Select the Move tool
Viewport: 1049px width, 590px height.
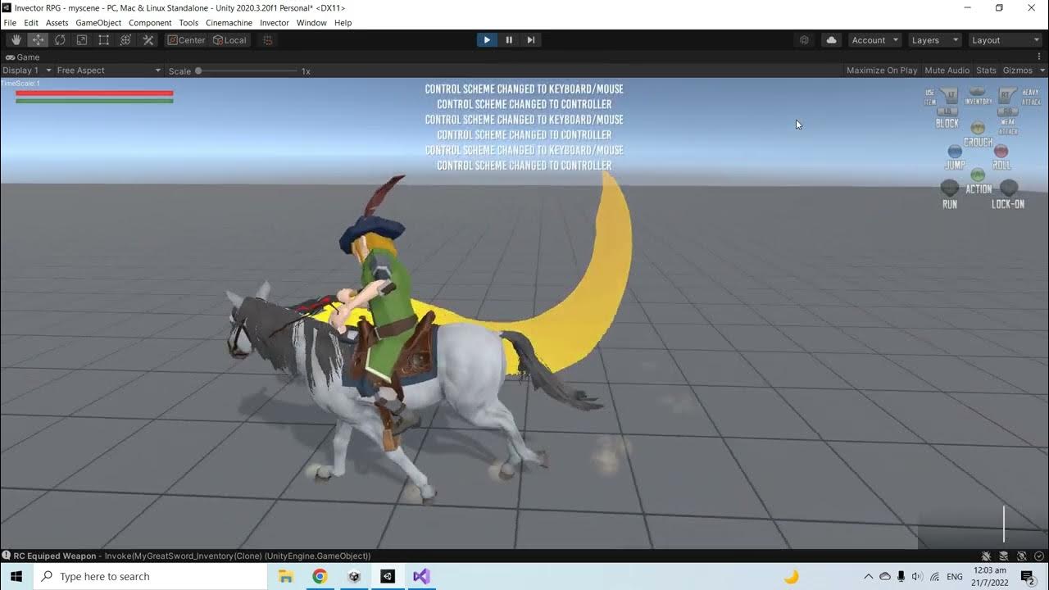pyautogui.click(x=38, y=40)
